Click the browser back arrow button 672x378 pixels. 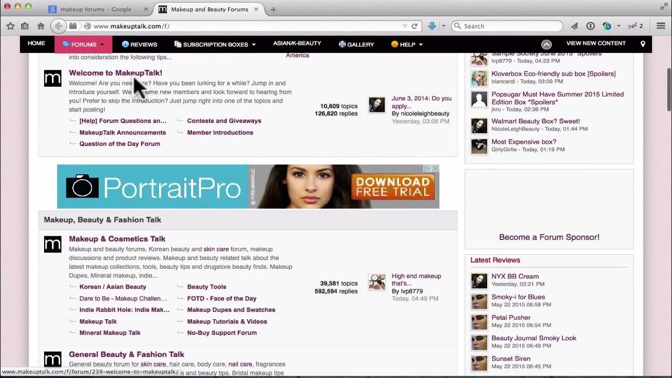pos(58,26)
